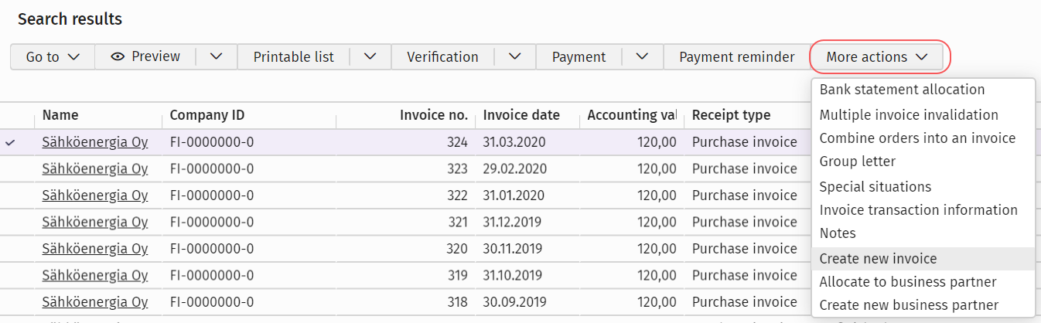Open Sähköenergia Oy link for invoice 323
This screenshot has height=323, width=1041.
95,168
